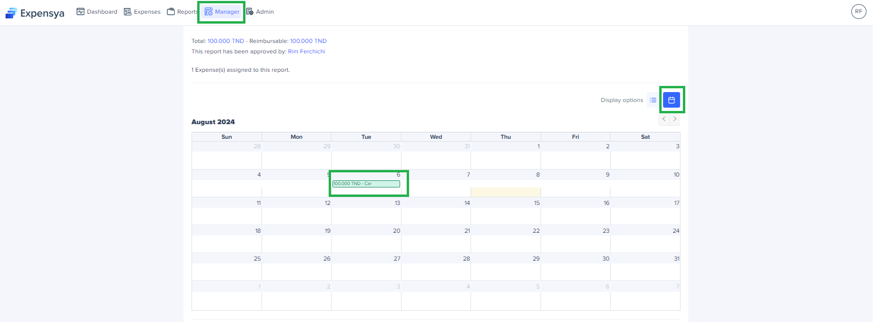Click the total 100.000 TND amount
873x322 pixels.
click(x=226, y=41)
